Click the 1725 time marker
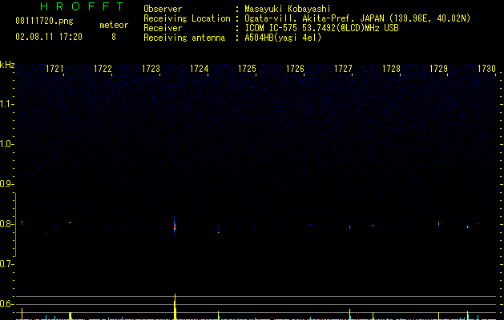The width and height of the screenshot is (504, 320). click(247, 69)
